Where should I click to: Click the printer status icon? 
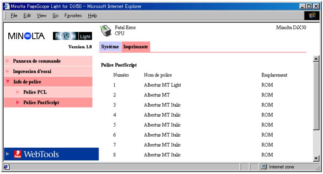click(106, 31)
